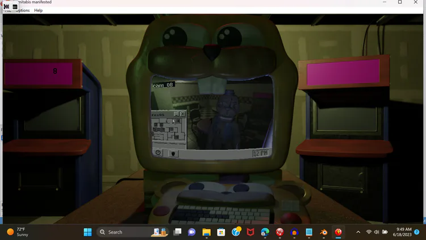Open the notification center badge
This screenshot has width=426, height=240.
point(417,232)
